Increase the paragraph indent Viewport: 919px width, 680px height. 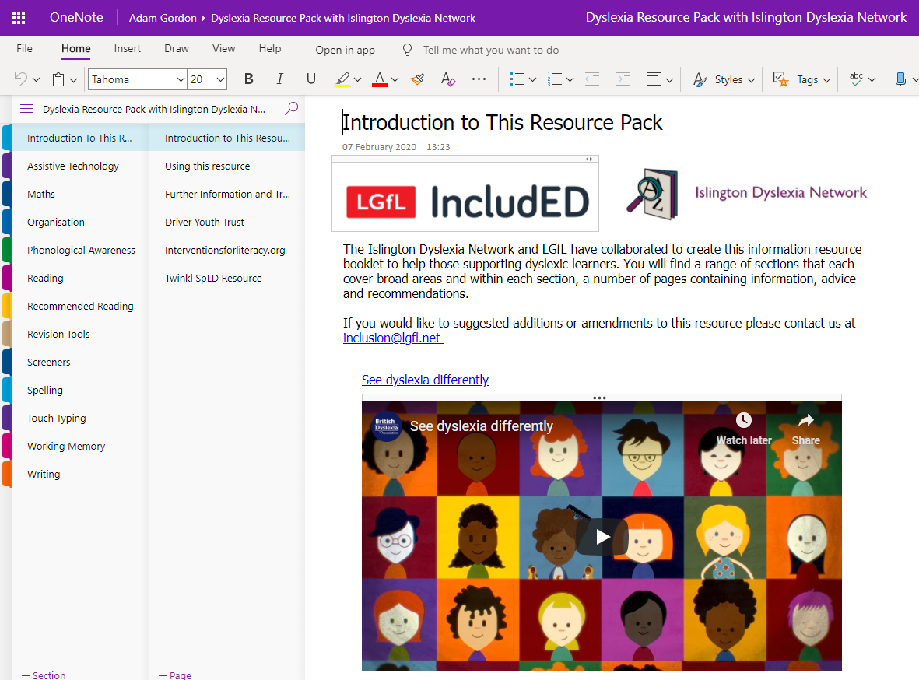coord(623,79)
